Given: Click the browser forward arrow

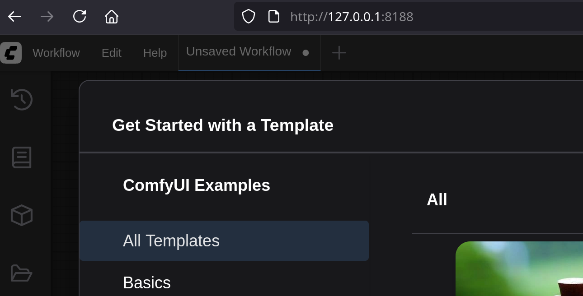Looking at the screenshot, I should (47, 17).
